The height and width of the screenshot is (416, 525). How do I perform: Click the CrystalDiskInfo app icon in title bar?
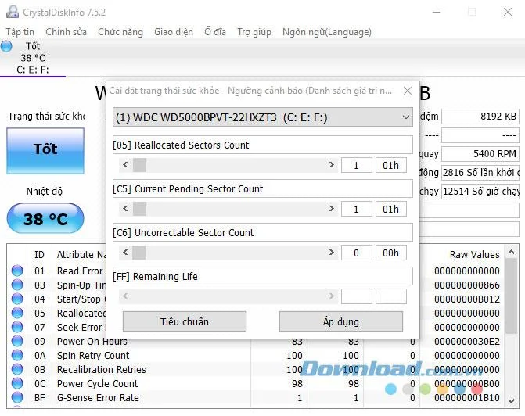[x=13, y=12]
